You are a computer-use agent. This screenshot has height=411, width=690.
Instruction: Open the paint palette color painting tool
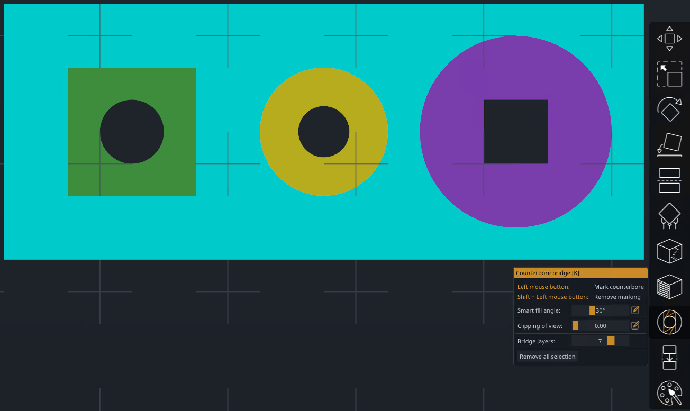click(x=669, y=393)
